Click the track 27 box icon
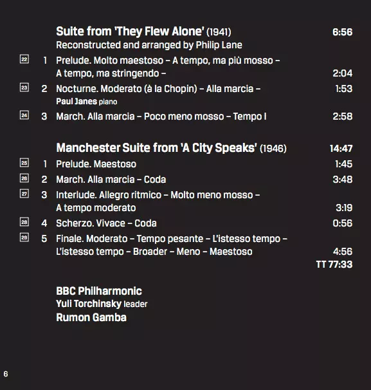The height and width of the screenshot is (390, 371). [x=24, y=194]
